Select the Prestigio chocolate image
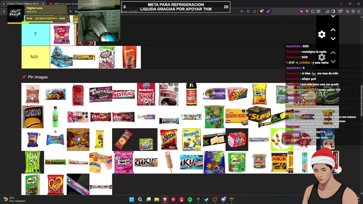Screen dimensions: 363x204 123,94
